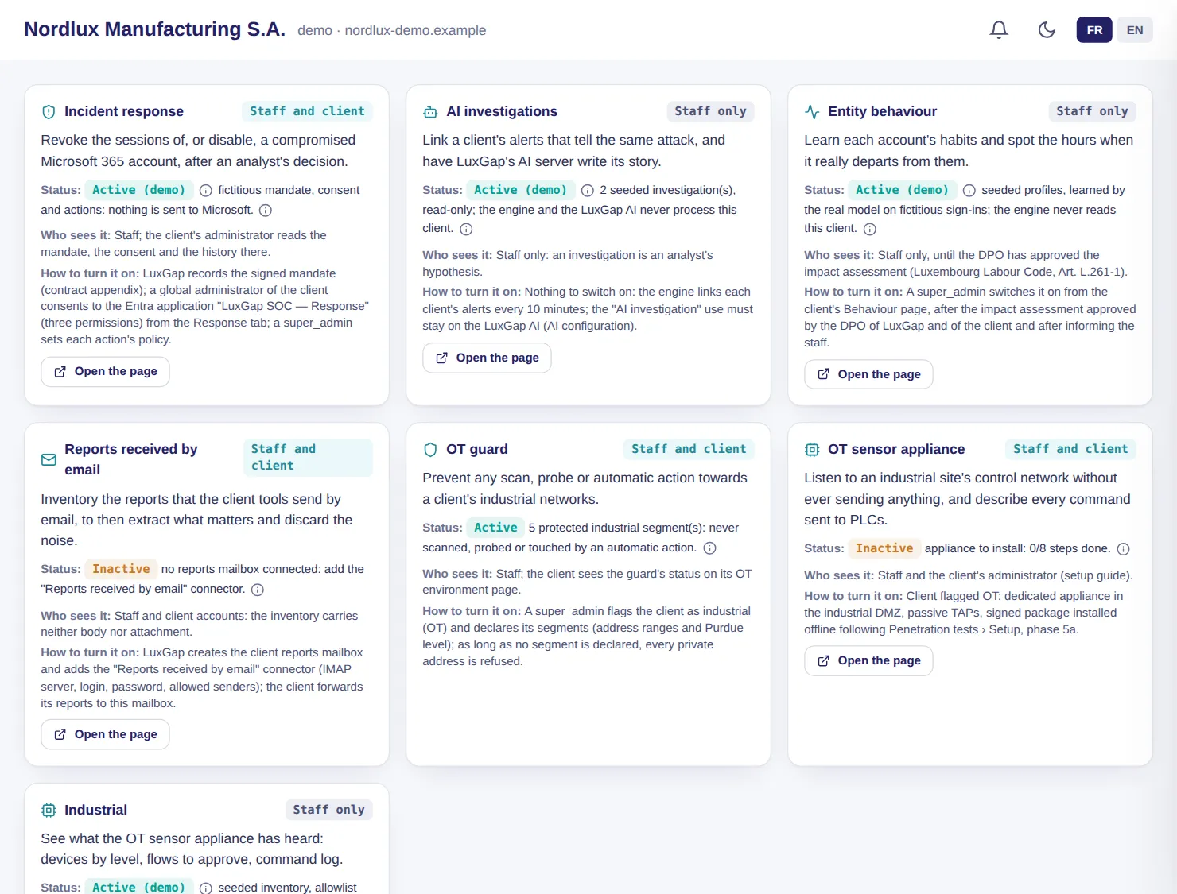Click the Inactive status on OT sensor appliance
Image resolution: width=1177 pixels, height=894 pixels.
pyautogui.click(x=884, y=549)
